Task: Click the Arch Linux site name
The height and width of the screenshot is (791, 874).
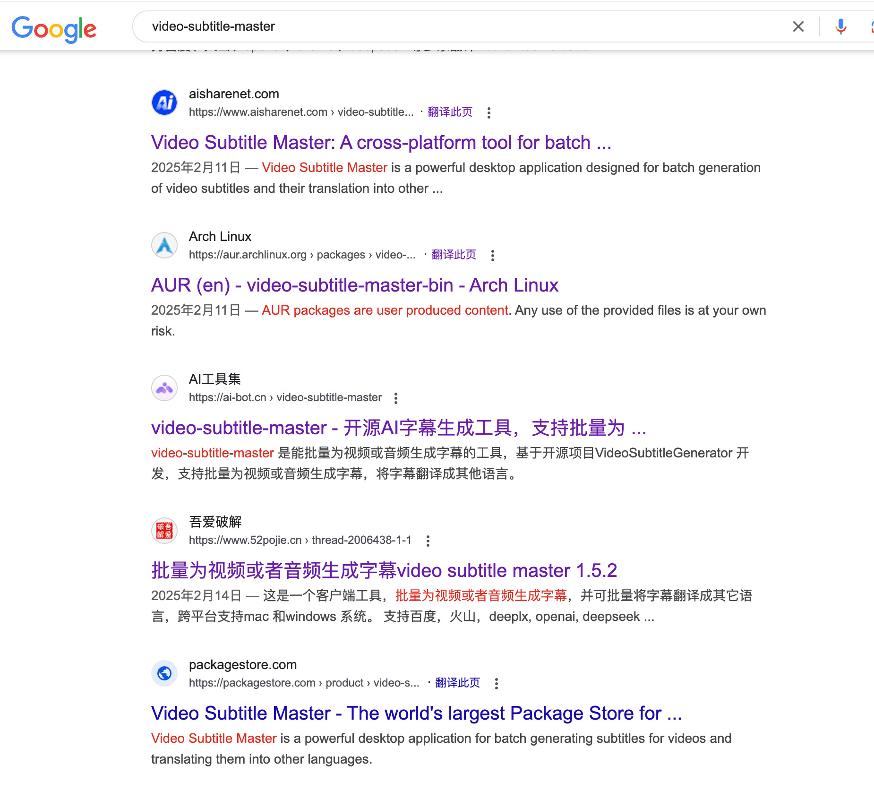Action: pos(220,237)
